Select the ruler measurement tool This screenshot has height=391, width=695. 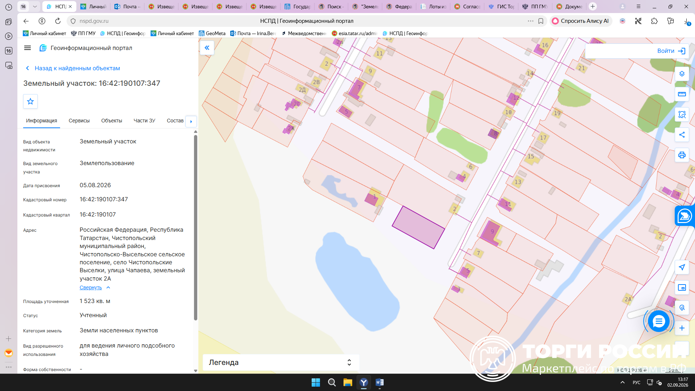pos(682,94)
